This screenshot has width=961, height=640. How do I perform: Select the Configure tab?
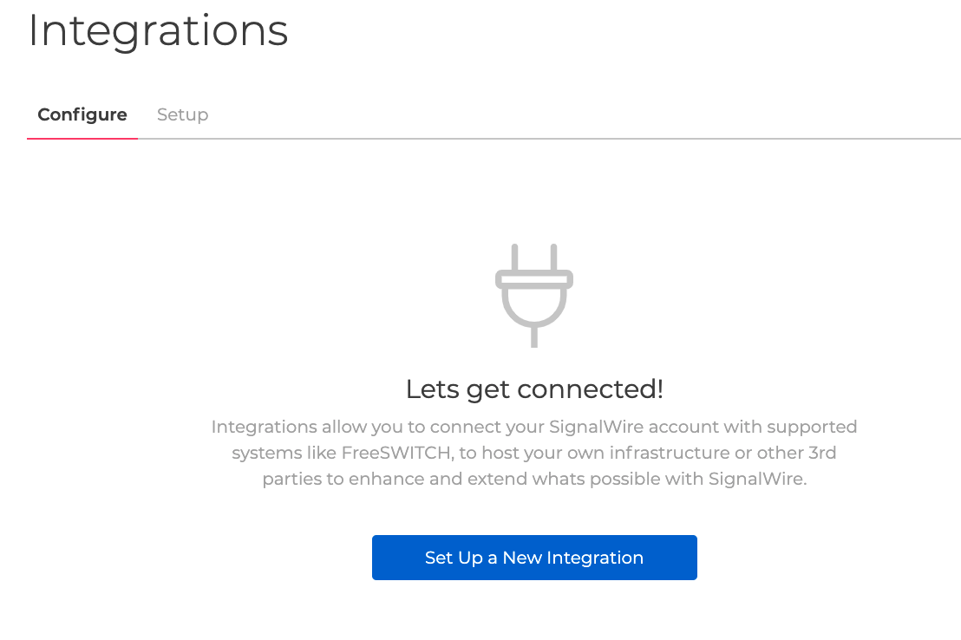point(82,114)
